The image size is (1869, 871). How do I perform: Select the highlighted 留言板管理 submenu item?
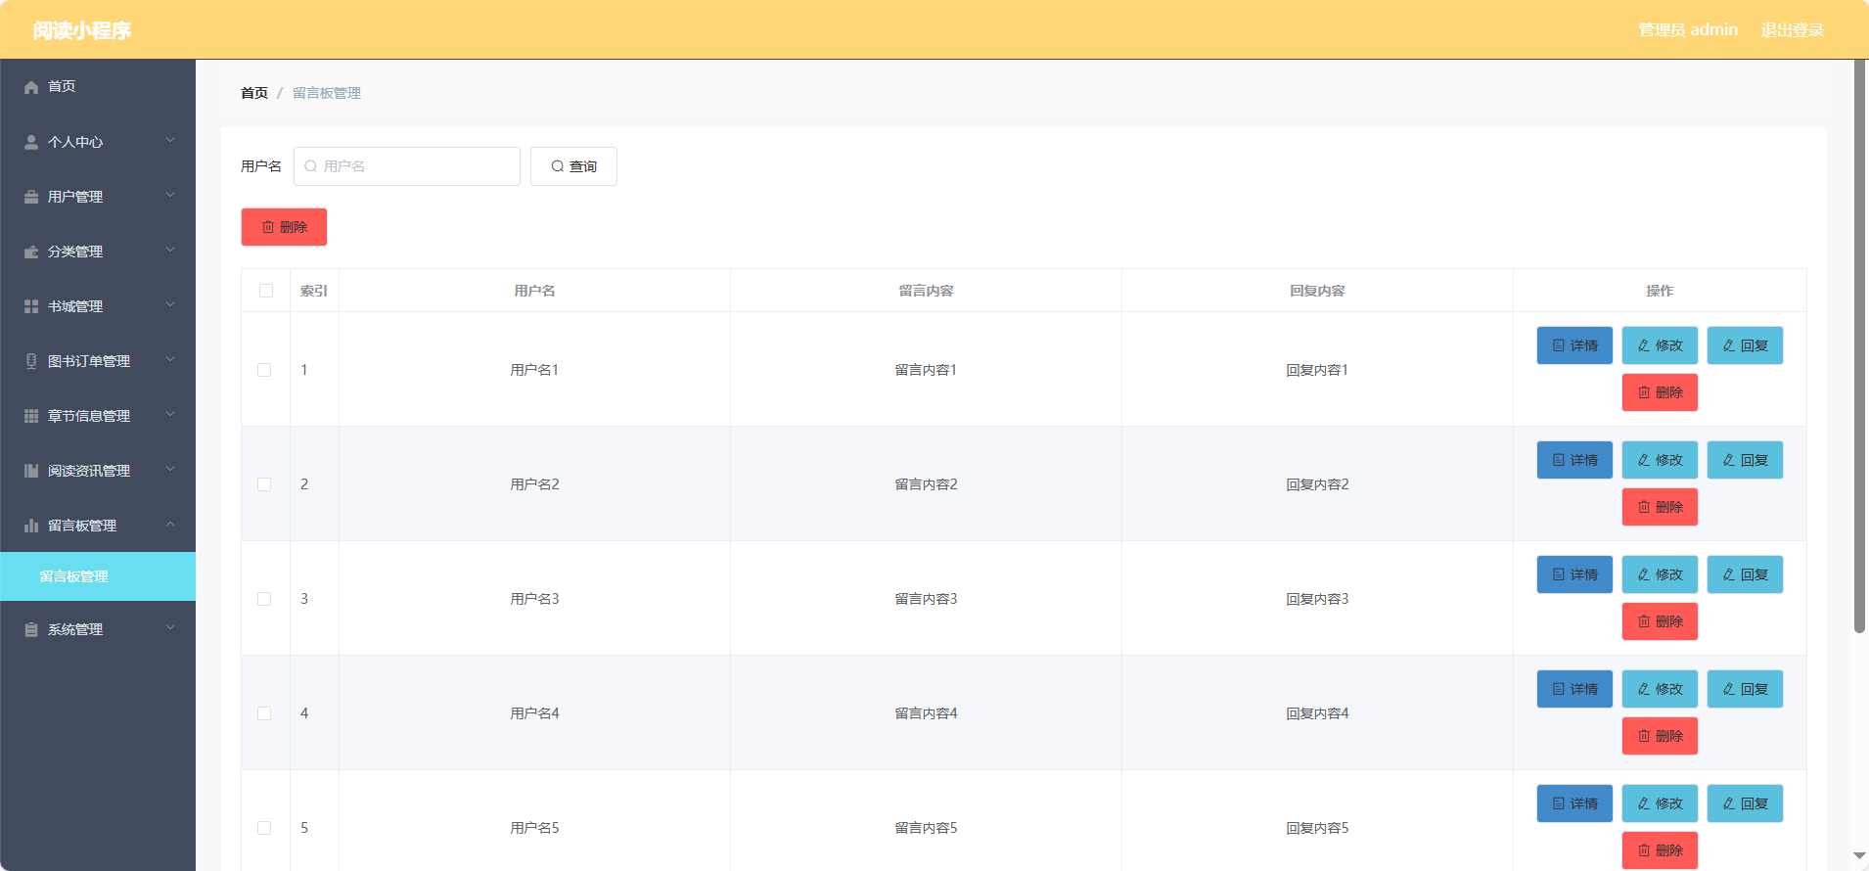(98, 576)
